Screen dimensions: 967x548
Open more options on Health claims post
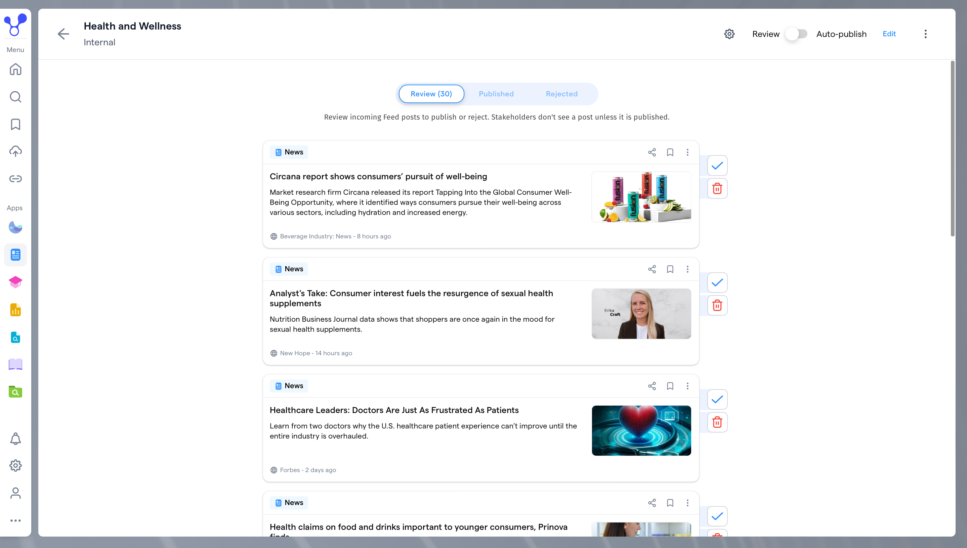[687, 503]
